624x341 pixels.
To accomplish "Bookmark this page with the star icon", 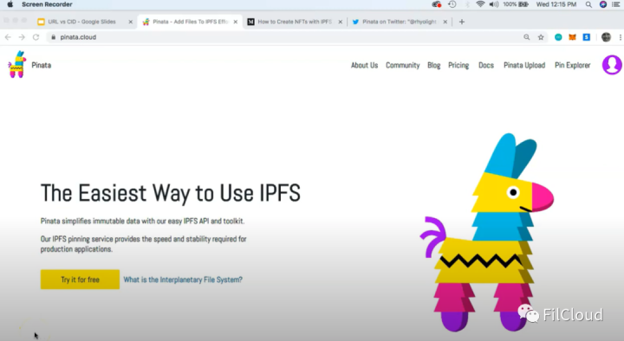I will pos(541,37).
